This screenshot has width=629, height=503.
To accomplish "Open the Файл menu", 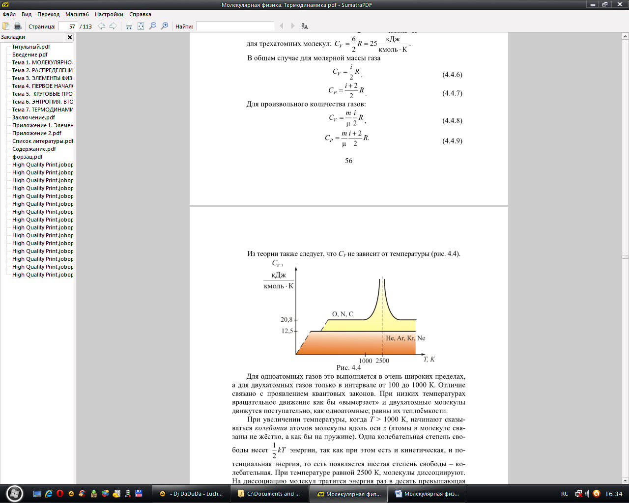I will [x=9, y=14].
